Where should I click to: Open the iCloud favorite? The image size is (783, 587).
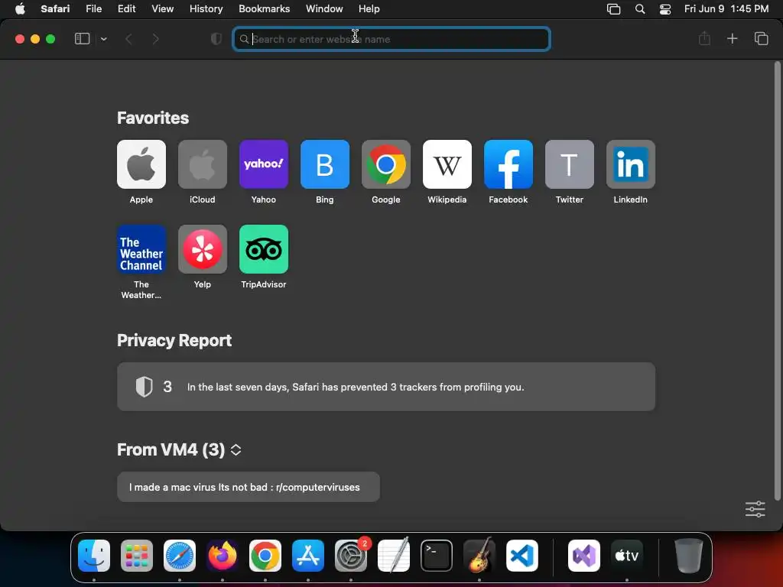pyautogui.click(x=202, y=164)
